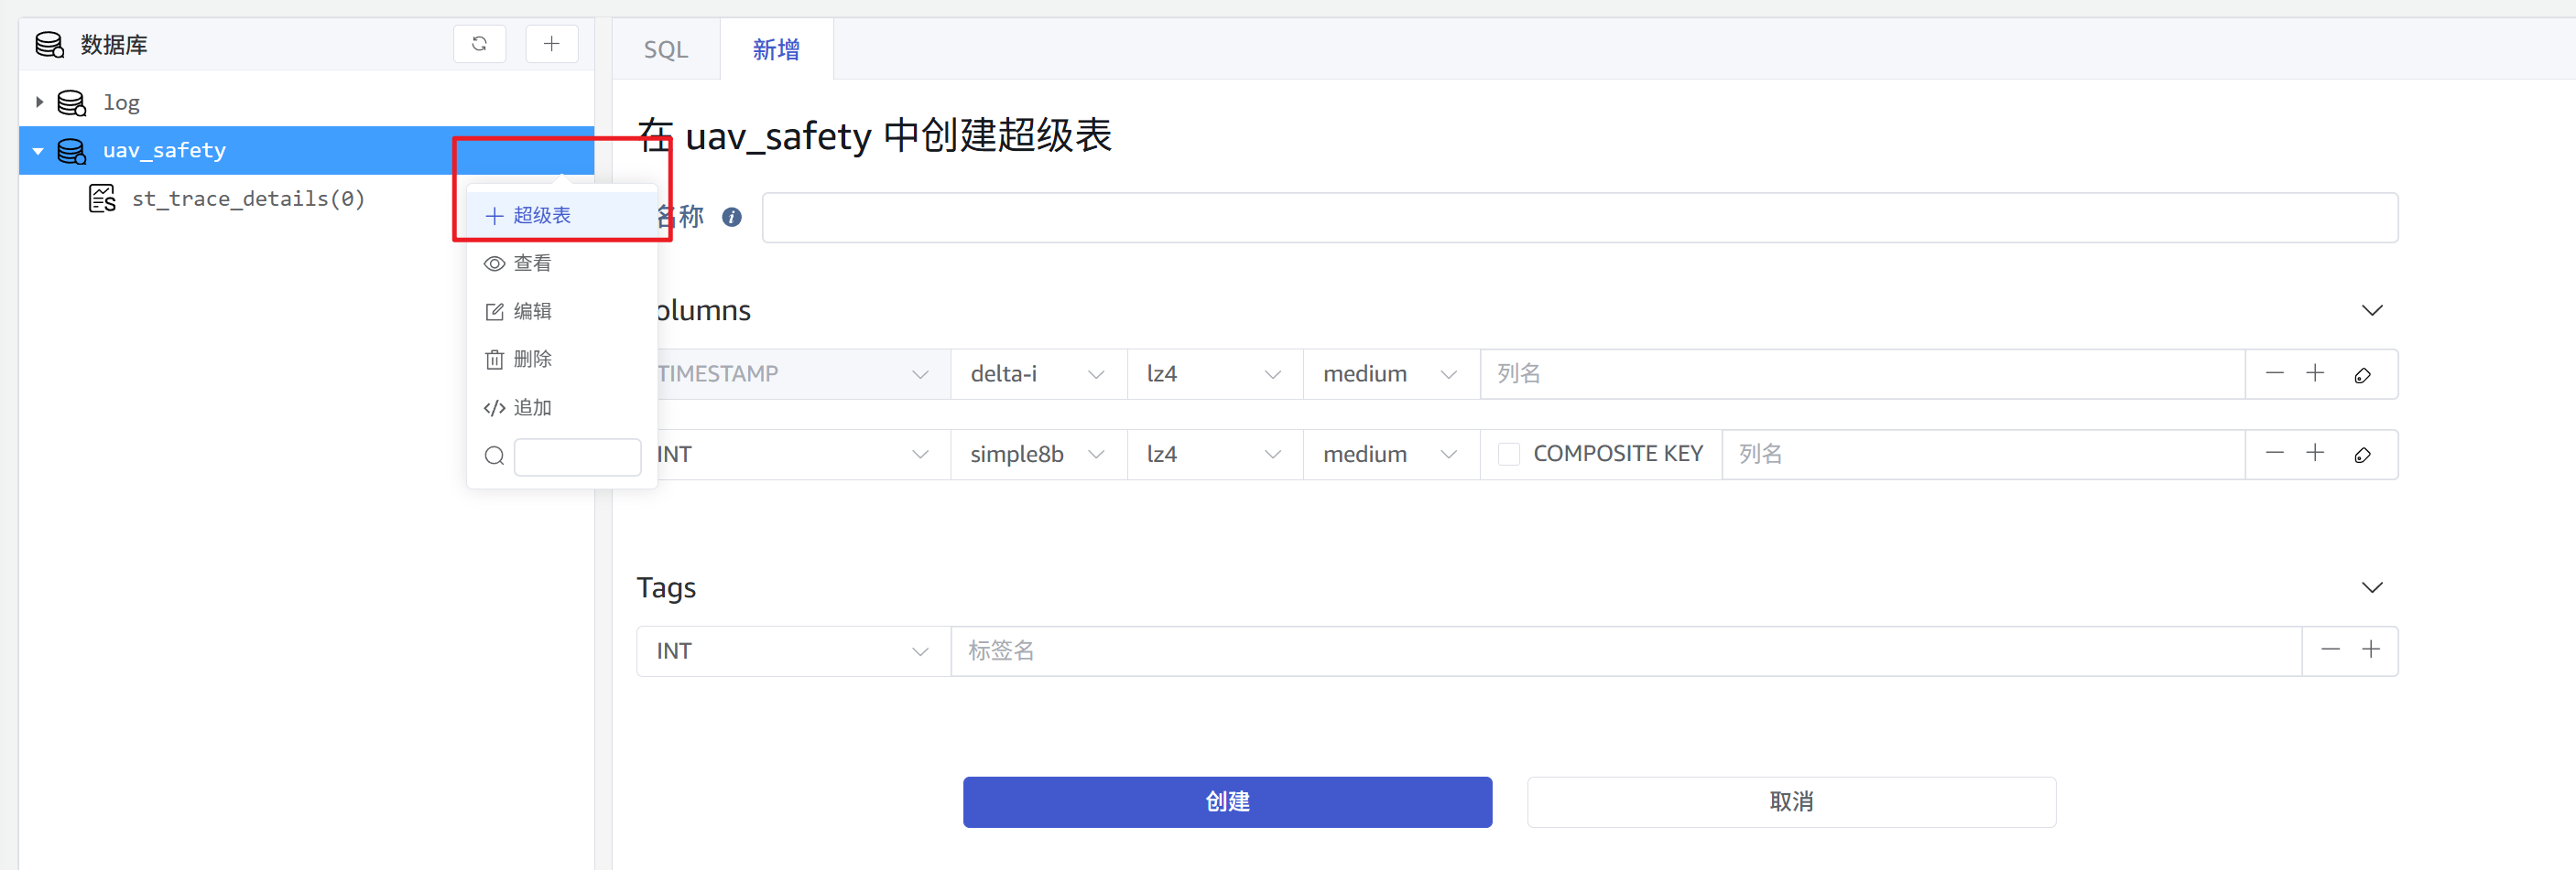2576x870 pixels.
Task: Switch to the SQL tab
Action: click(x=665, y=48)
